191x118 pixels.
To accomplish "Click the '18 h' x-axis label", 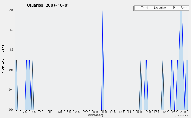I will [166, 112].
